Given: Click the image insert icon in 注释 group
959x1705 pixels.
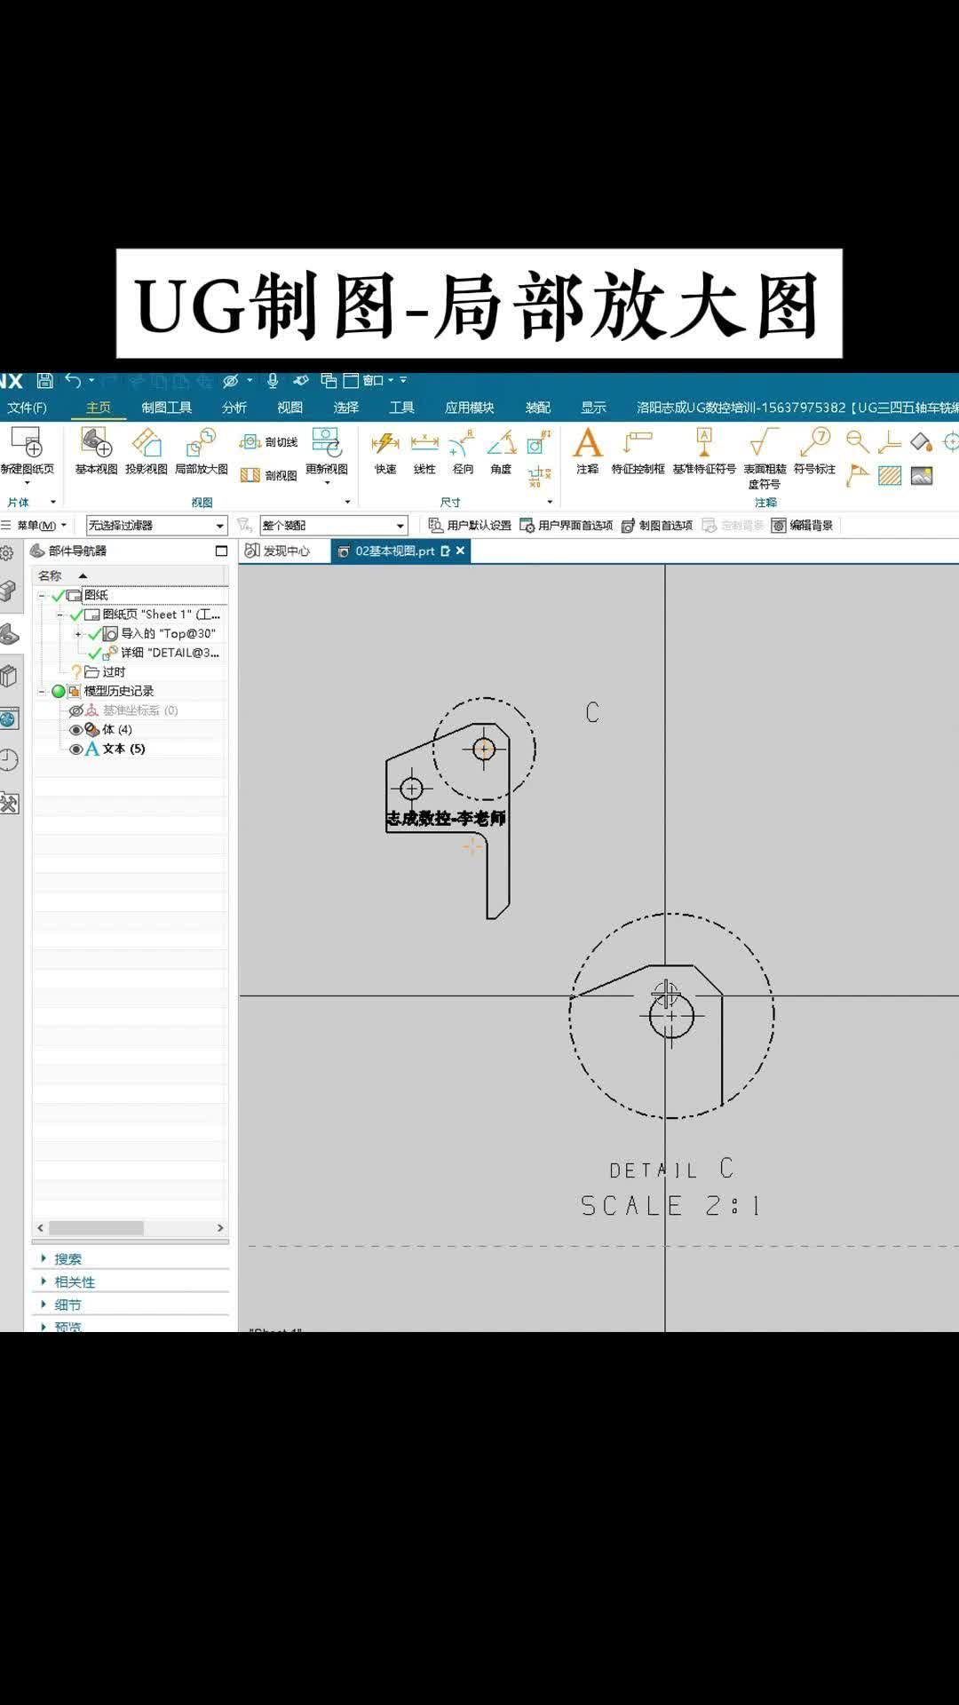Looking at the screenshot, I should [x=922, y=476].
